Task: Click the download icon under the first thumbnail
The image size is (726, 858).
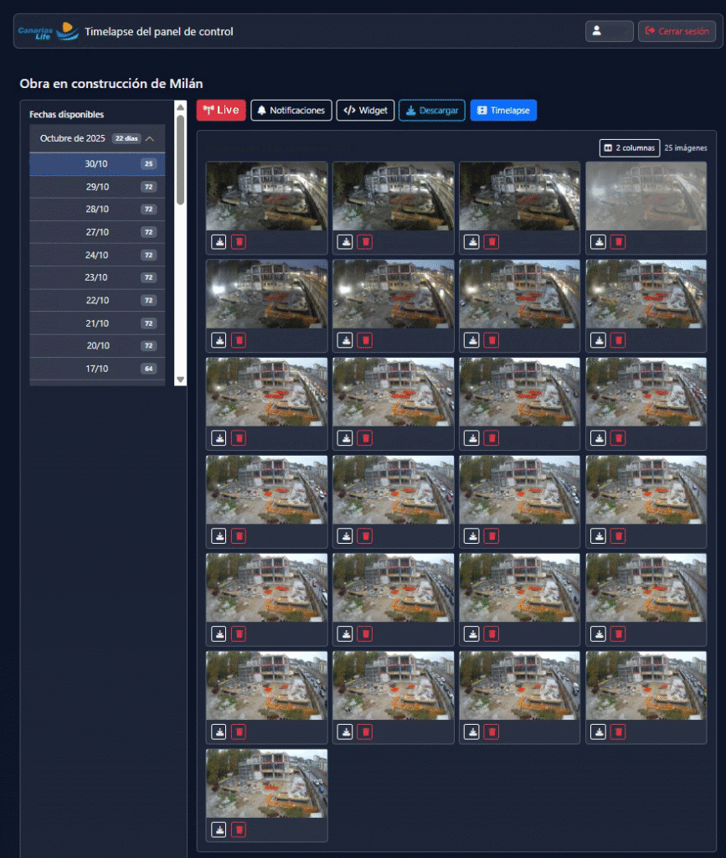Action: coord(219,242)
